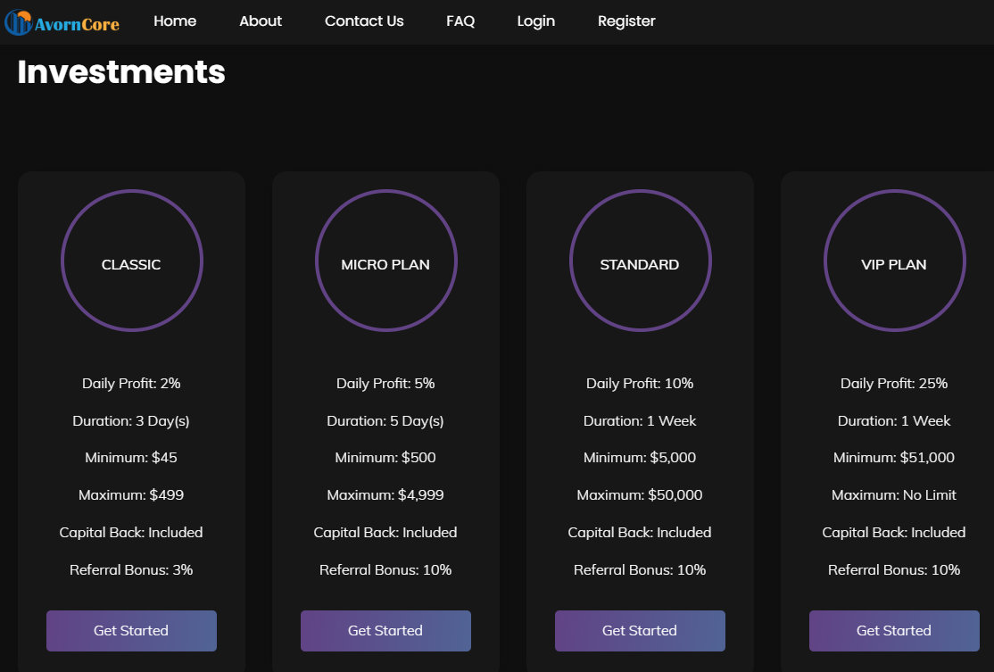The width and height of the screenshot is (994, 672).
Task: Open the Register page
Action: [626, 21]
